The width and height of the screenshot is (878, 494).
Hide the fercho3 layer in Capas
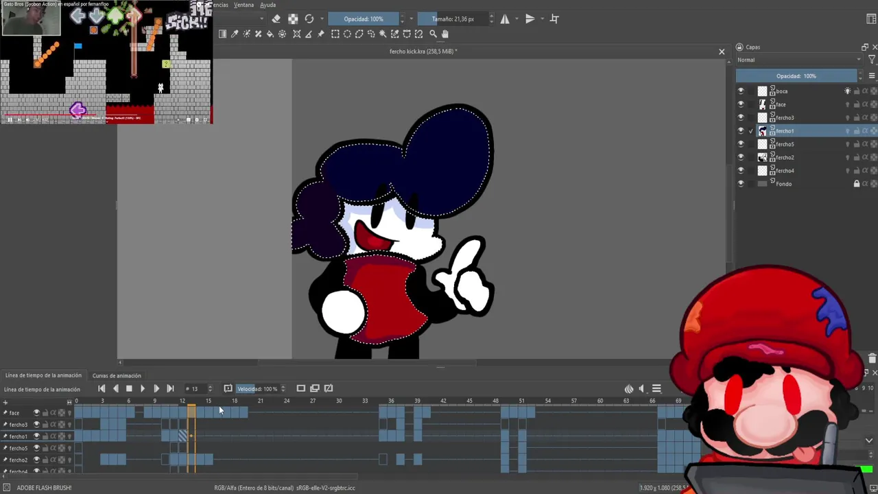pos(740,118)
